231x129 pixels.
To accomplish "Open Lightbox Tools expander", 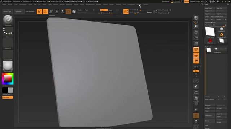I will pos(216,22).
